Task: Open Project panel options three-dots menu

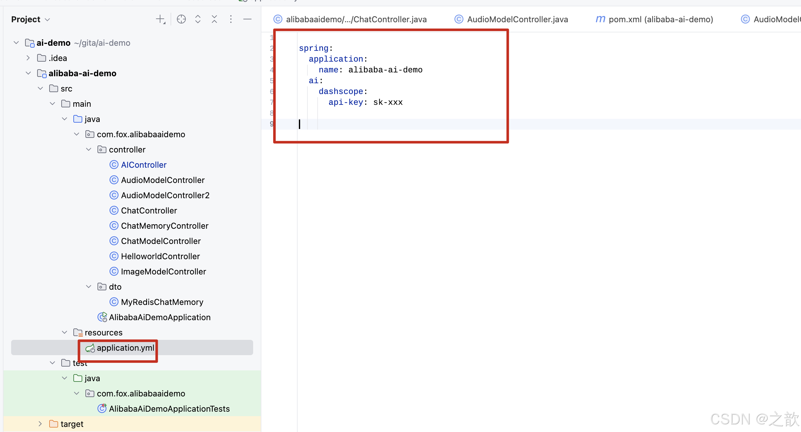Action: pyautogui.click(x=231, y=19)
